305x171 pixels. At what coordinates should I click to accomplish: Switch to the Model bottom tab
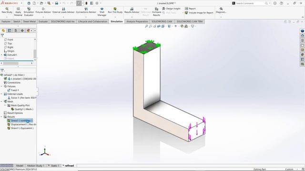20,166
